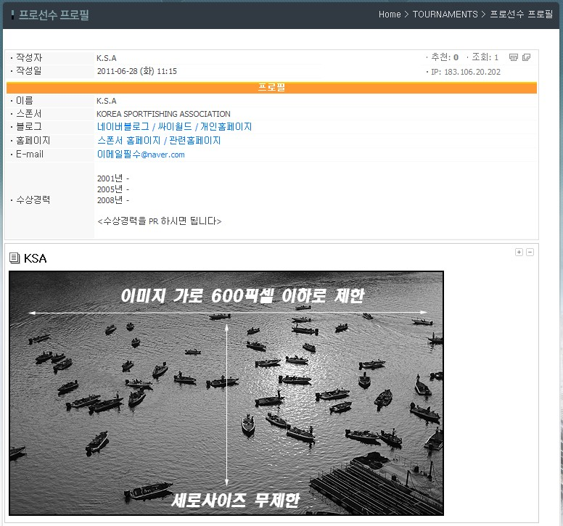563x526 pixels.
Task: Click the E-mail row label
Action: point(30,155)
